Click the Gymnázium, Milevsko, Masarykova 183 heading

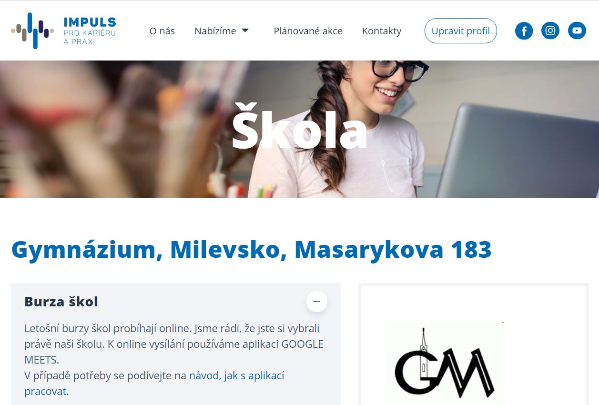click(x=251, y=250)
